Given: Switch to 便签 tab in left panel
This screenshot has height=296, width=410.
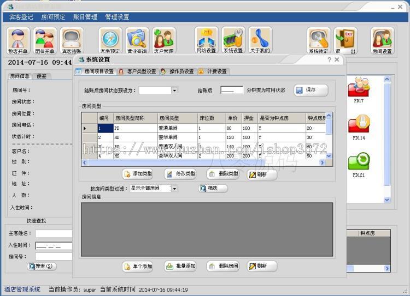Looking at the screenshot, I should click(42, 76).
